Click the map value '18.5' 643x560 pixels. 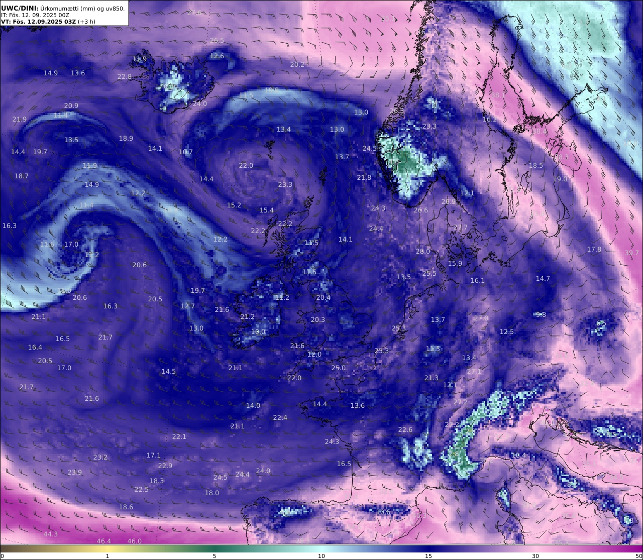(536, 165)
